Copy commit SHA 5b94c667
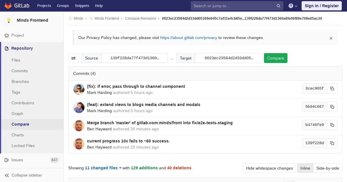 point(332,107)
